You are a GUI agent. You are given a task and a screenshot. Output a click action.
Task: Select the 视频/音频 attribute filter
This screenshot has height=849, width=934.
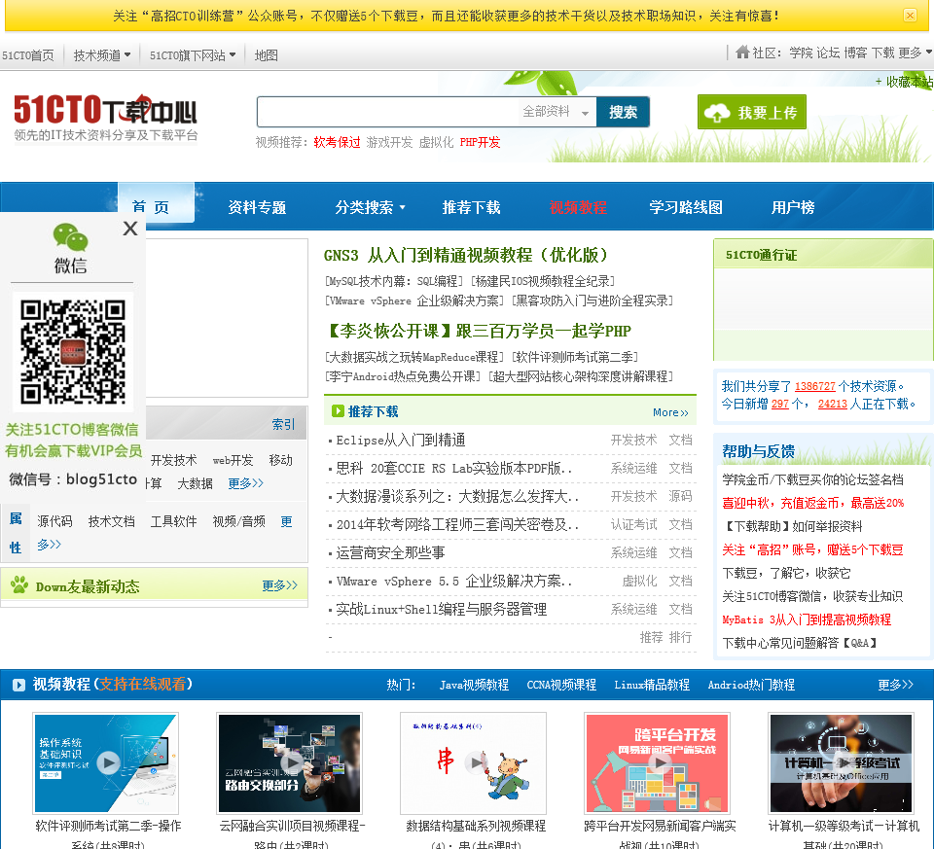click(x=239, y=521)
